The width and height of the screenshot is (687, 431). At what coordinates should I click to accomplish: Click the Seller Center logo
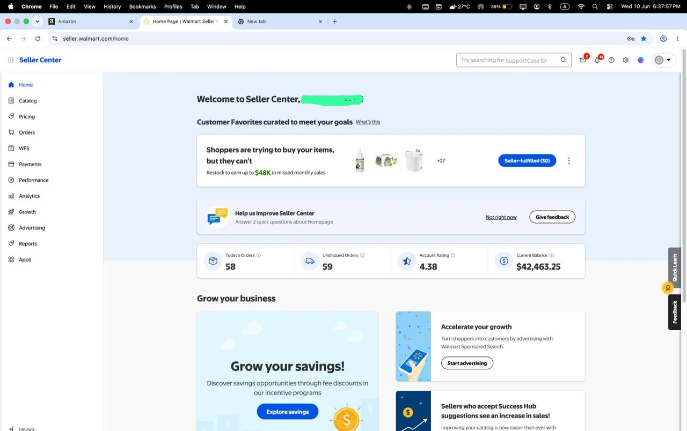40,60
